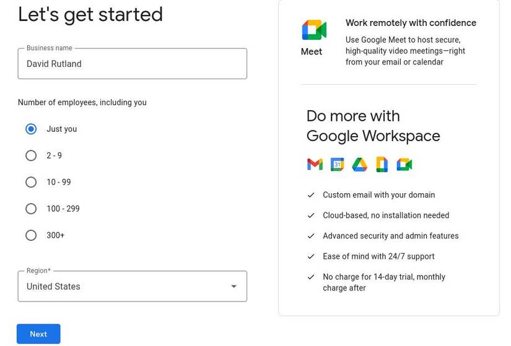The height and width of the screenshot is (346, 511).
Task: Open the Region dropdown arrow
Action: point(234,287)
